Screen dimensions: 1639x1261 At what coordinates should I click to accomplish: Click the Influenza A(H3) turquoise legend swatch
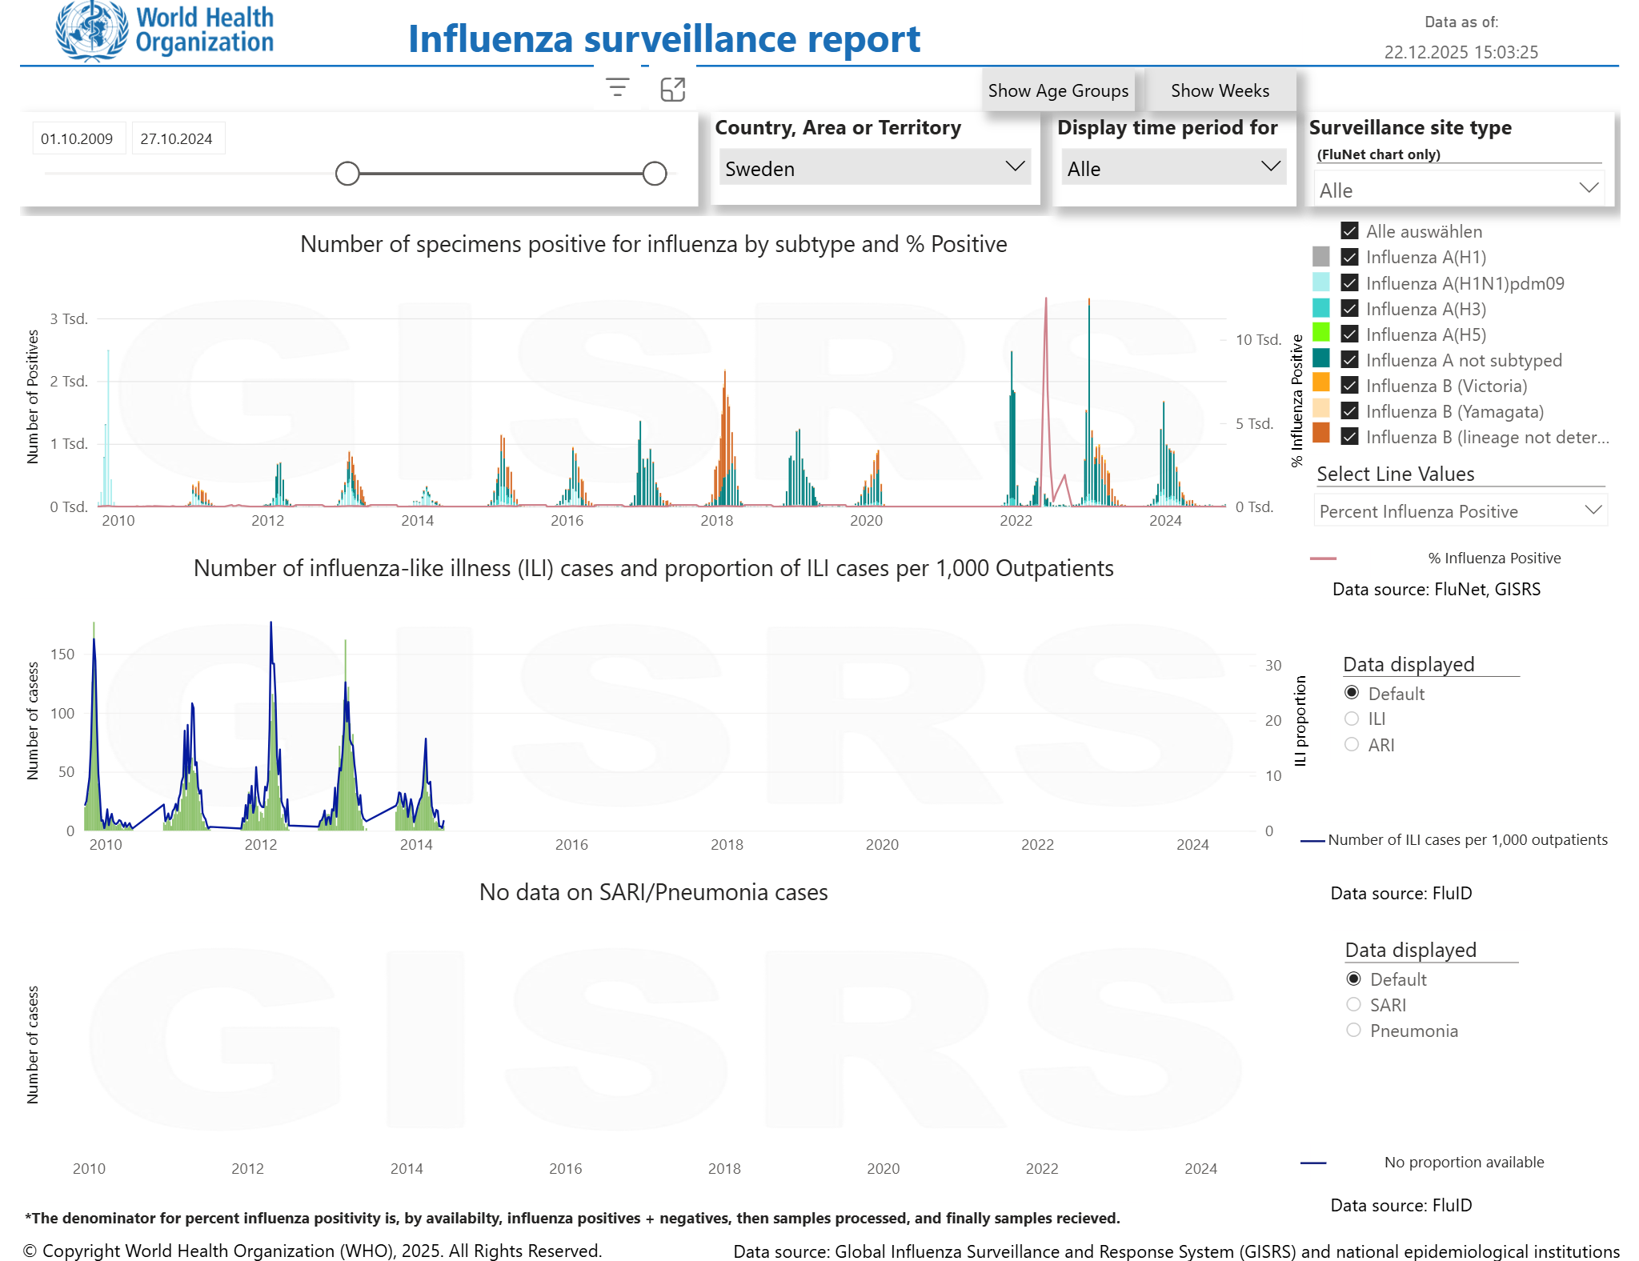click(x=1321, y=308)
